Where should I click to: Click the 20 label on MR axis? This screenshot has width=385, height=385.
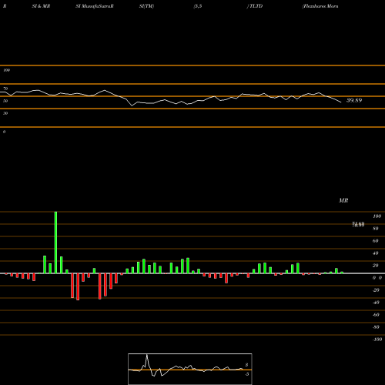[x=376, y=266]
